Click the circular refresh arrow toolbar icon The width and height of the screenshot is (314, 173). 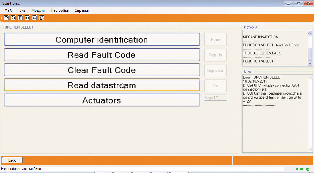(x=13, y=18)
